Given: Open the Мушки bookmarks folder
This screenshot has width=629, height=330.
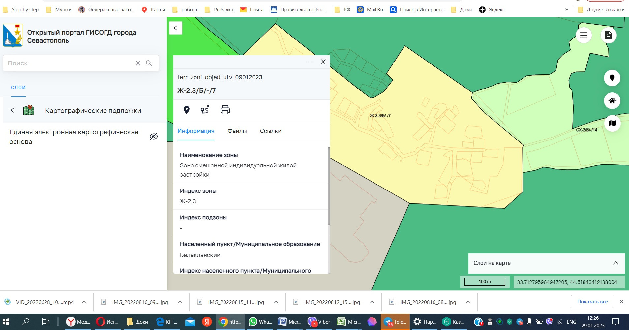Looking at the screenshot, I should coord(59,10).
